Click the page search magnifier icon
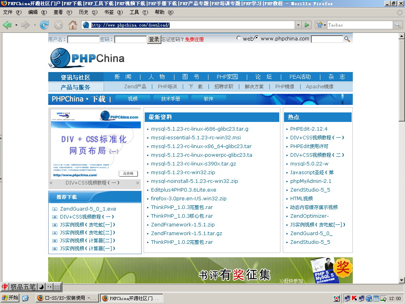The height and width of the screenshot is (304, 405). click(x=347, y=39)
